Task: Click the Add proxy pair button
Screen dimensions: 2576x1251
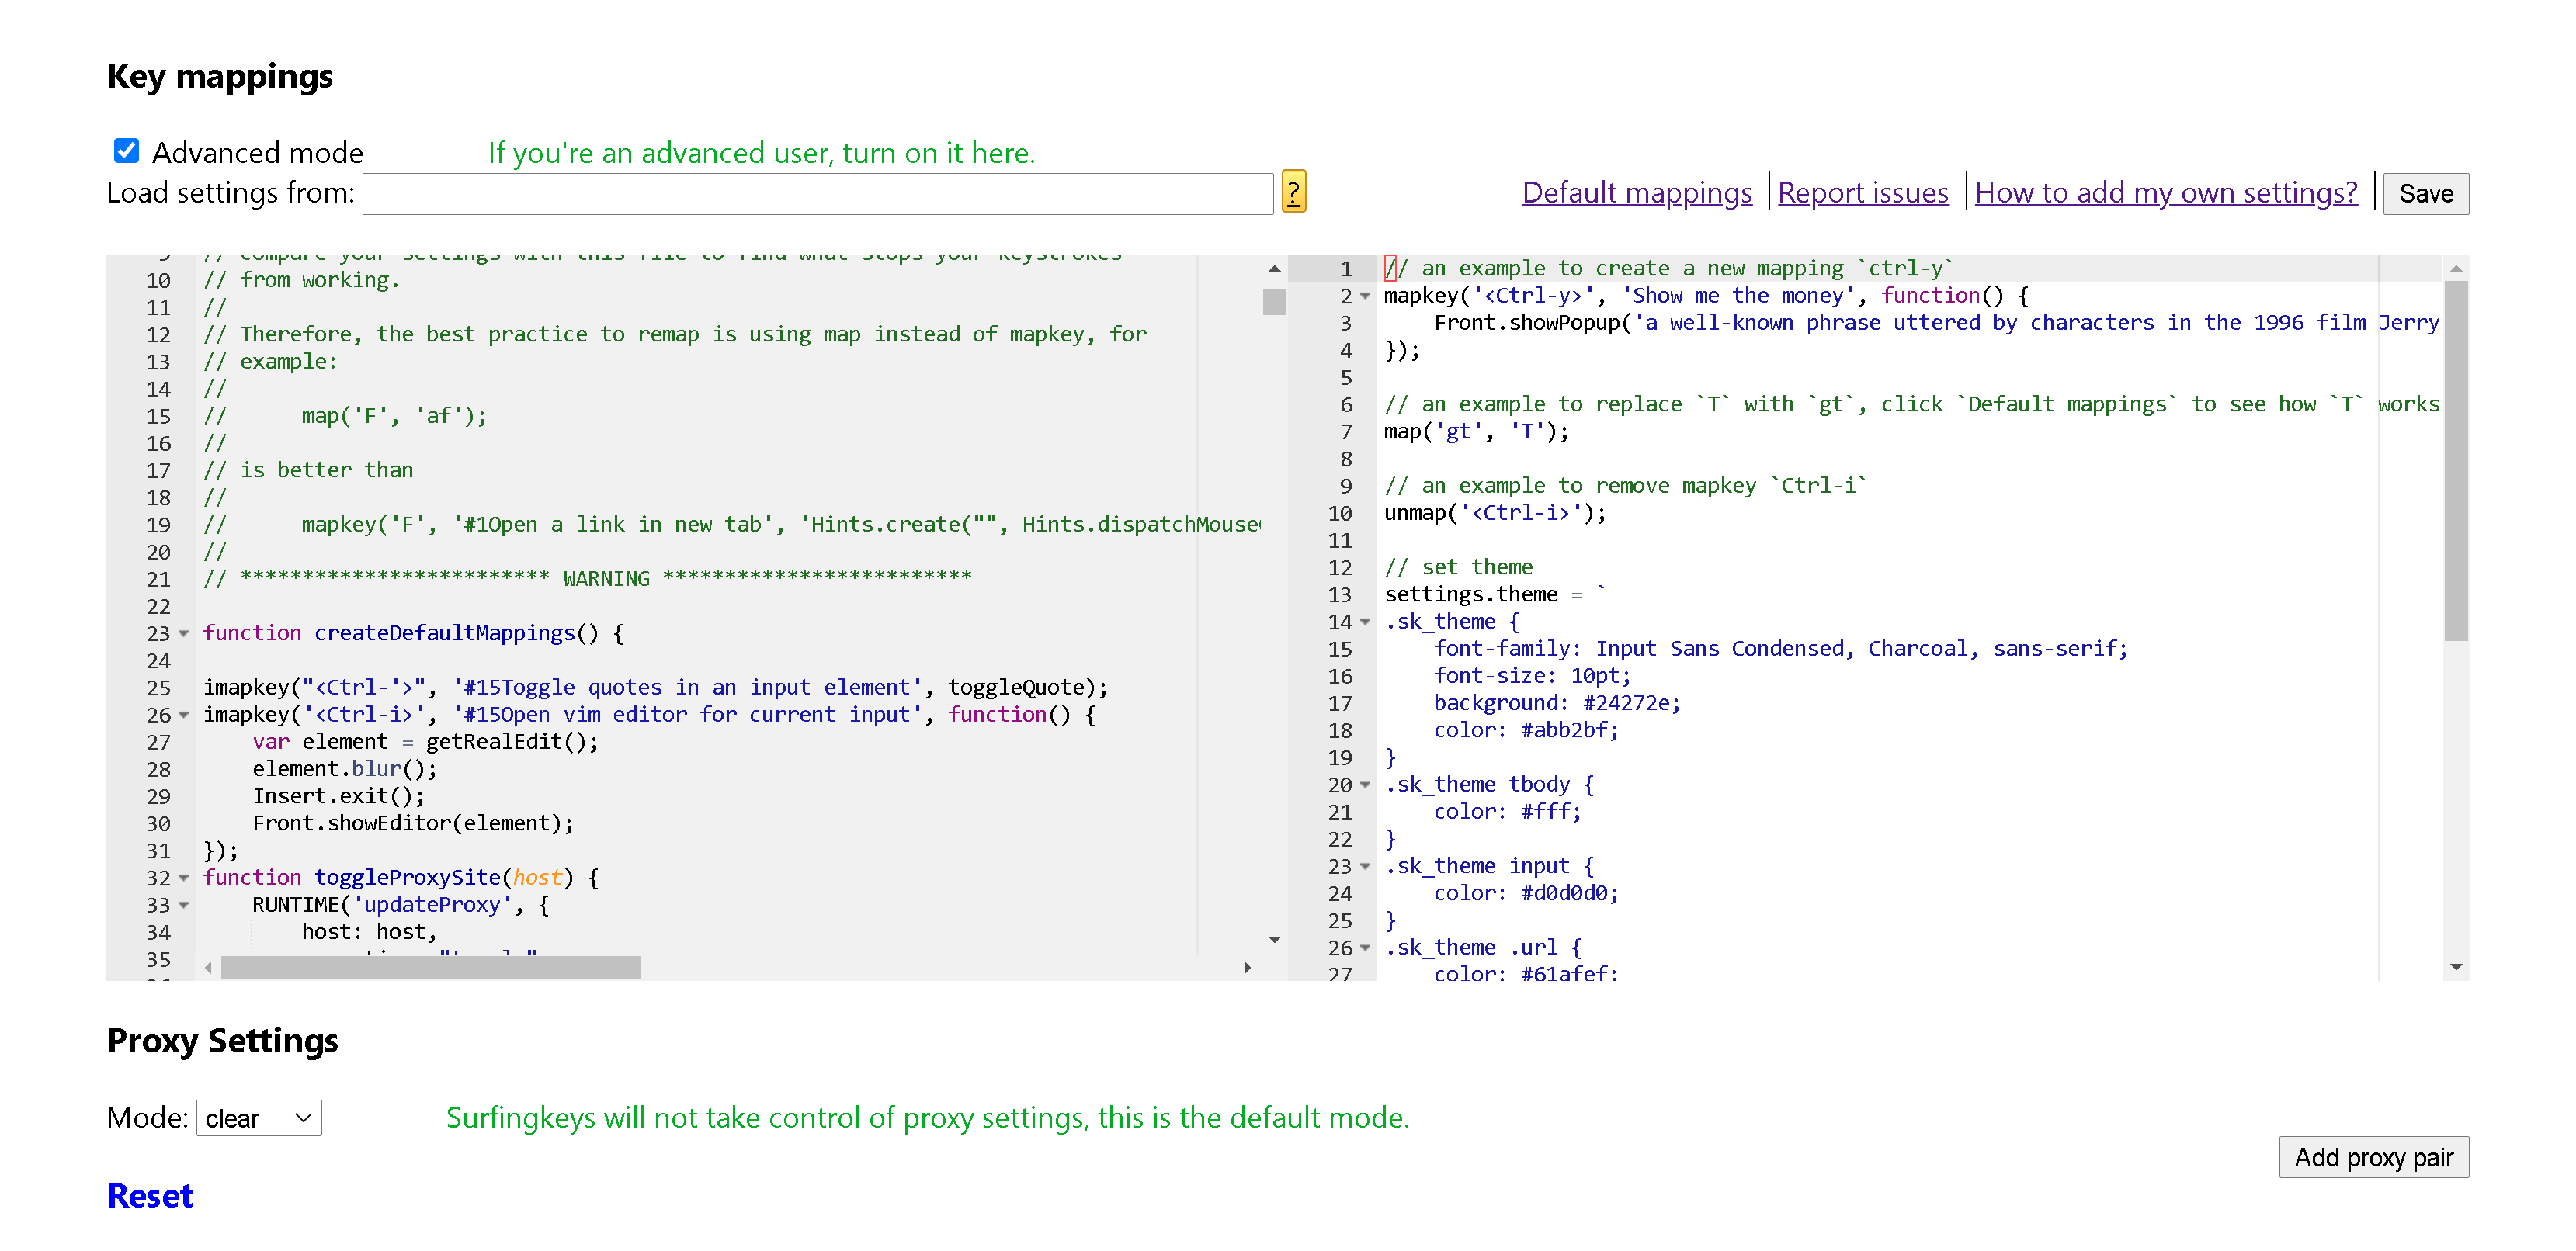Action: click(x=2372, y=1157)
